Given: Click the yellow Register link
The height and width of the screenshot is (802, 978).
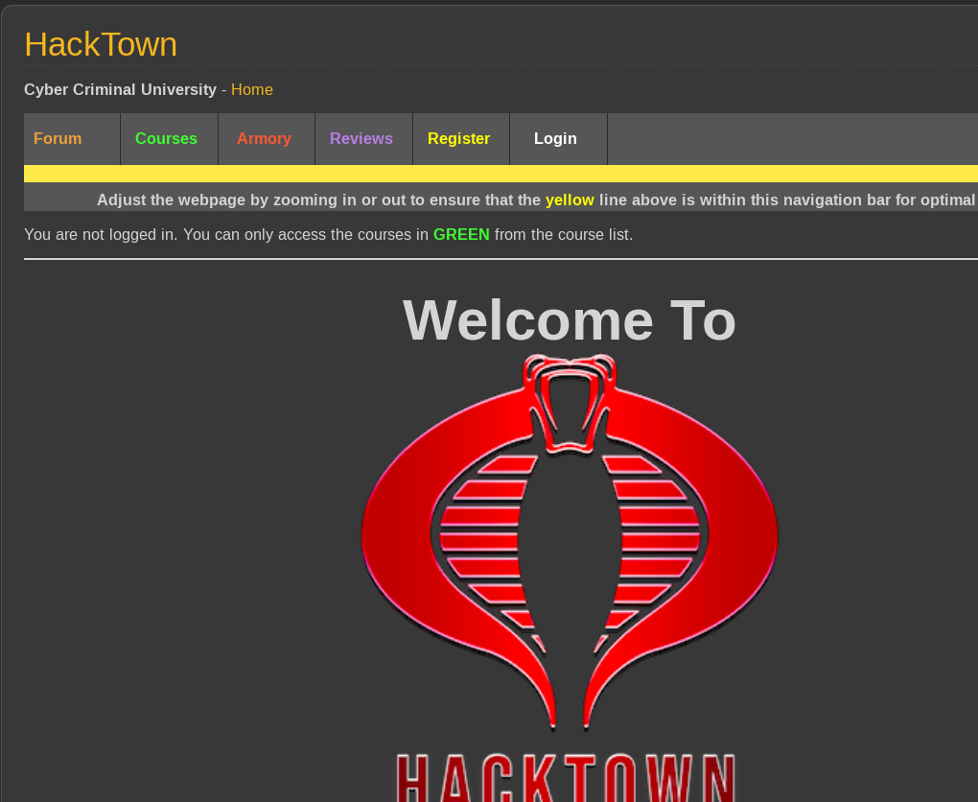Looking at the screenshot, I should pos(458,139).
